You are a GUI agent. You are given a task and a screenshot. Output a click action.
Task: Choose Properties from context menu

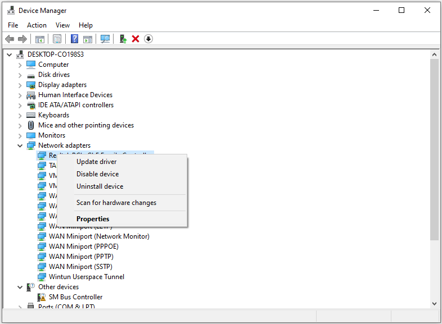click(123, 219)
